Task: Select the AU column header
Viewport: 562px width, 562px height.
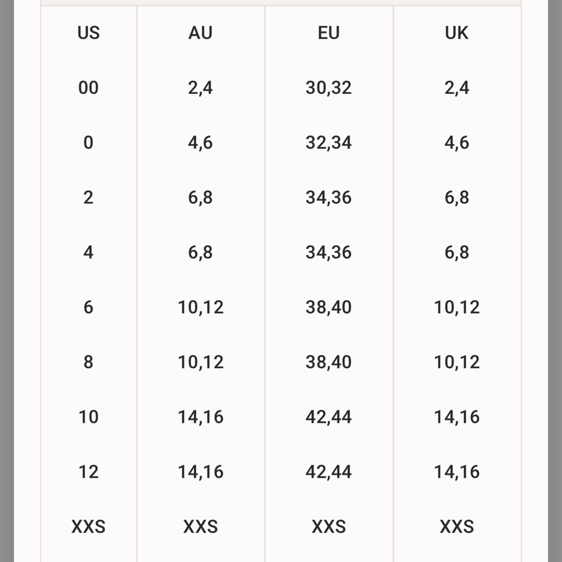Action: (x=201, y=33)
